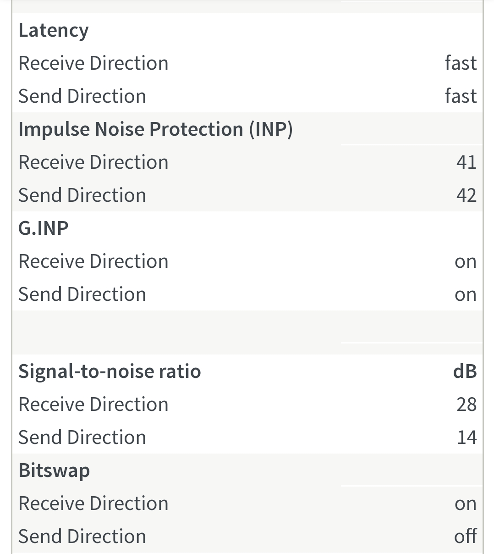Click the Latency receive value "fast"

(x=461, y=63)
